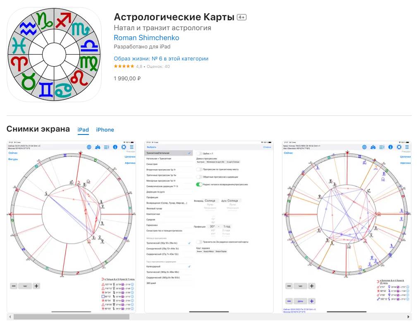This screenshot has height=329, width=418.
Task: Click scrollbar left arrow under screenshots
Action: pos(10,317)
